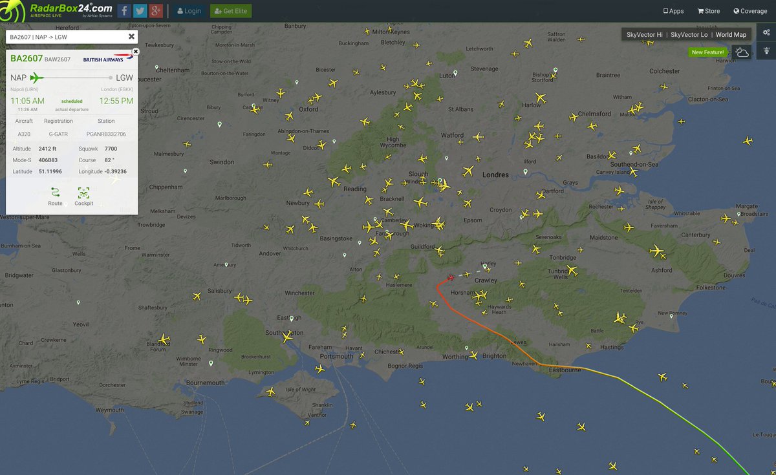Select the large aircraft west of Ashford

[x=658, y=251]
